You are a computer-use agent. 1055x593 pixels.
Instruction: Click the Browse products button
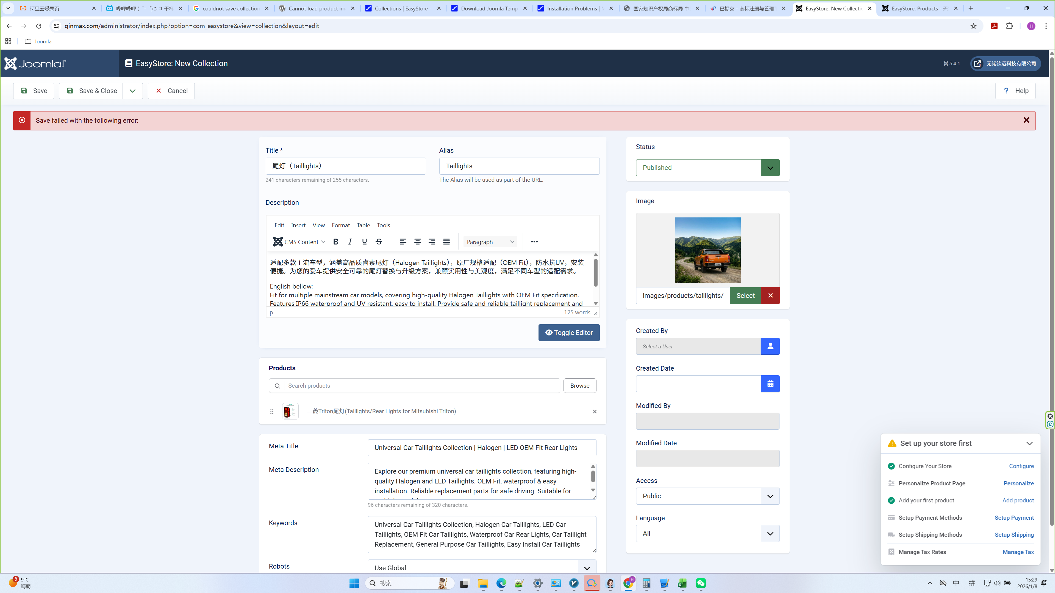click(579, 385)
